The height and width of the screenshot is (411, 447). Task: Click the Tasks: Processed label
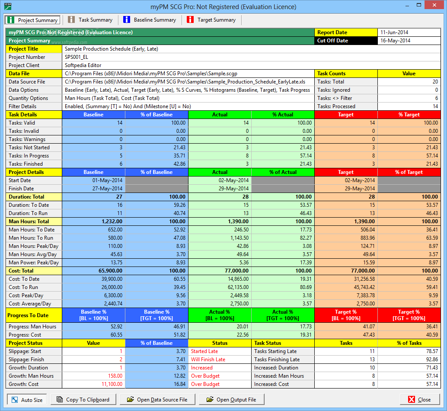coord(346,106)
